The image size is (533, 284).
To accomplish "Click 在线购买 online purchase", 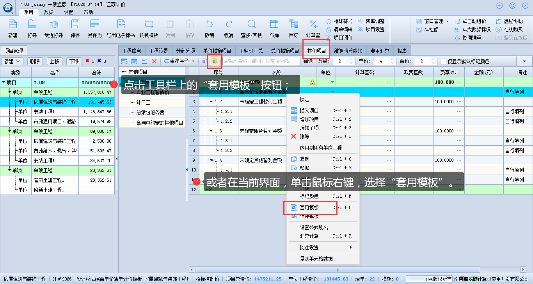I will 509,29.
